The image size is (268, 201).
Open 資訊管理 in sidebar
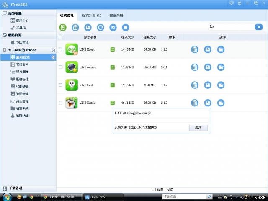point(28,94)
